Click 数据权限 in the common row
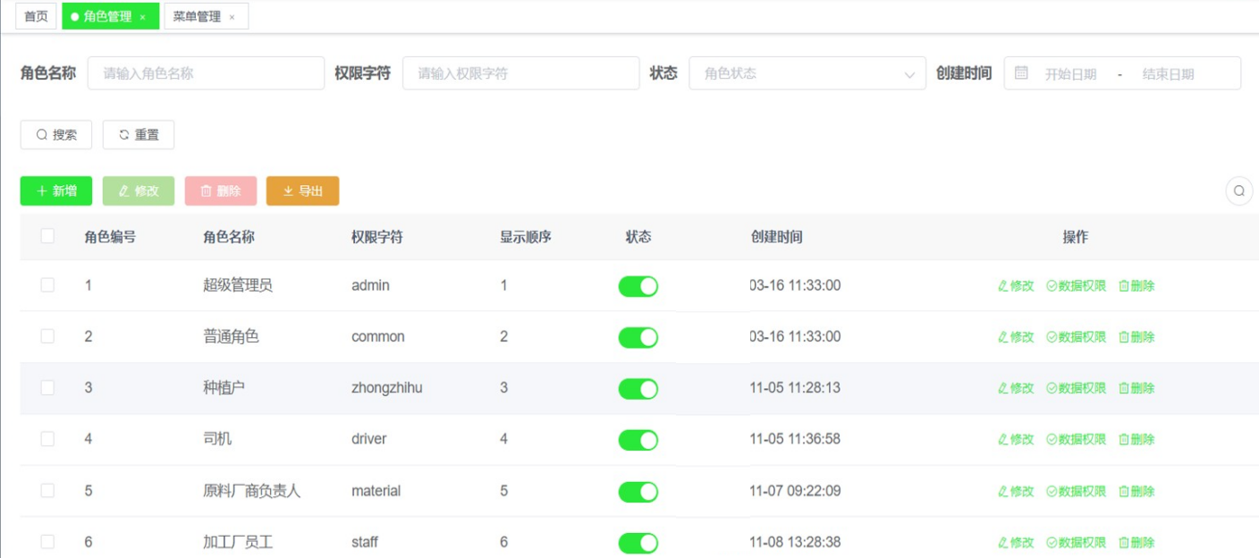Viewport: 1259px width, 558px height. point(1077,337)
